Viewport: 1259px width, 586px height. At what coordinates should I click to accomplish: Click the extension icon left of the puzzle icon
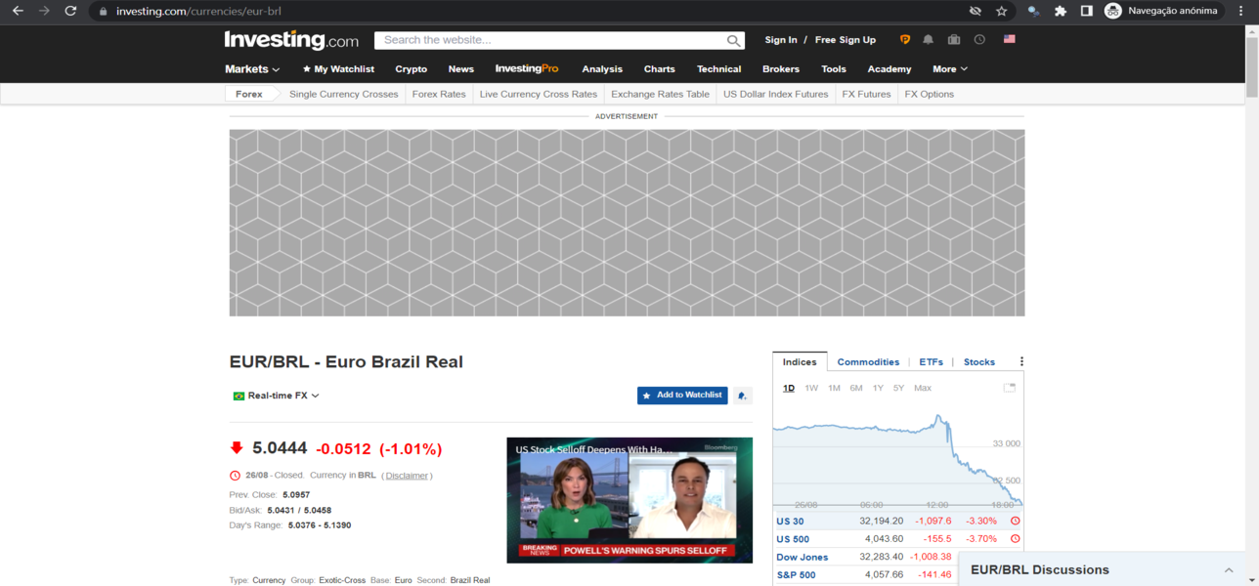coord(1033,11)
